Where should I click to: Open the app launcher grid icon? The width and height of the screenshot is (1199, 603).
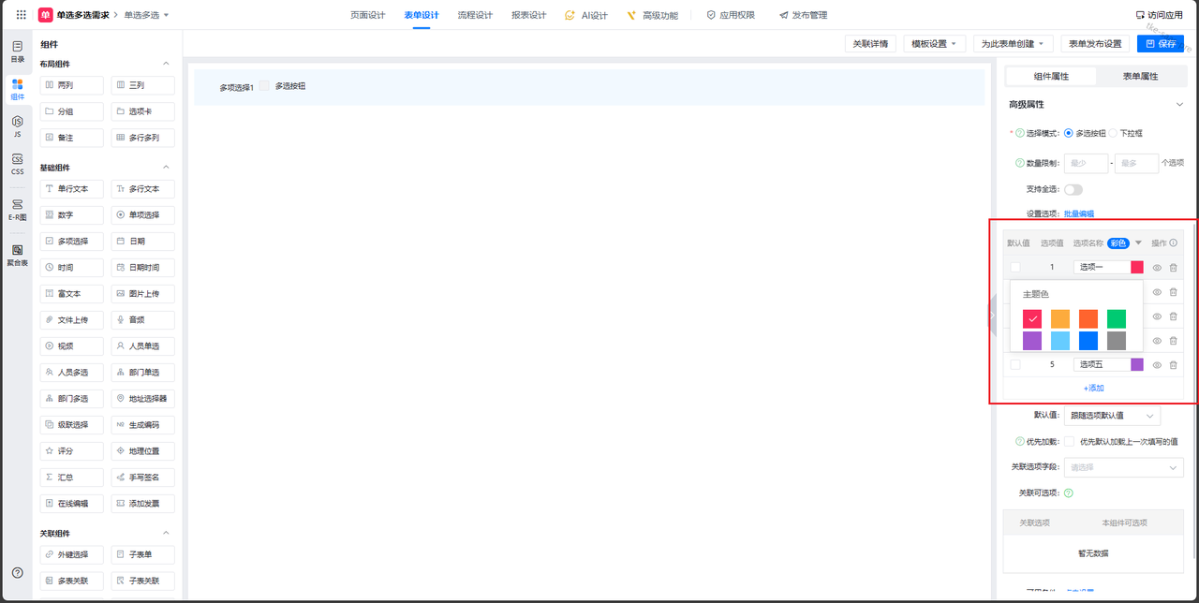click(22, 15)
